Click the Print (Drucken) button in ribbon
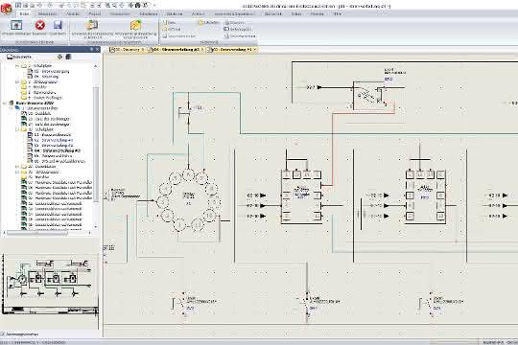Screen dimensions: 518x345 point(234,22)
